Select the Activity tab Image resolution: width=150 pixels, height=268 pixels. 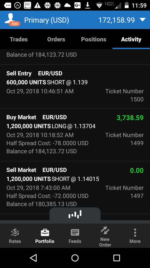click(131, 39)
